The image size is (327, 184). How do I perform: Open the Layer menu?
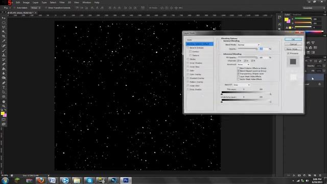click(x=35, y=3)
